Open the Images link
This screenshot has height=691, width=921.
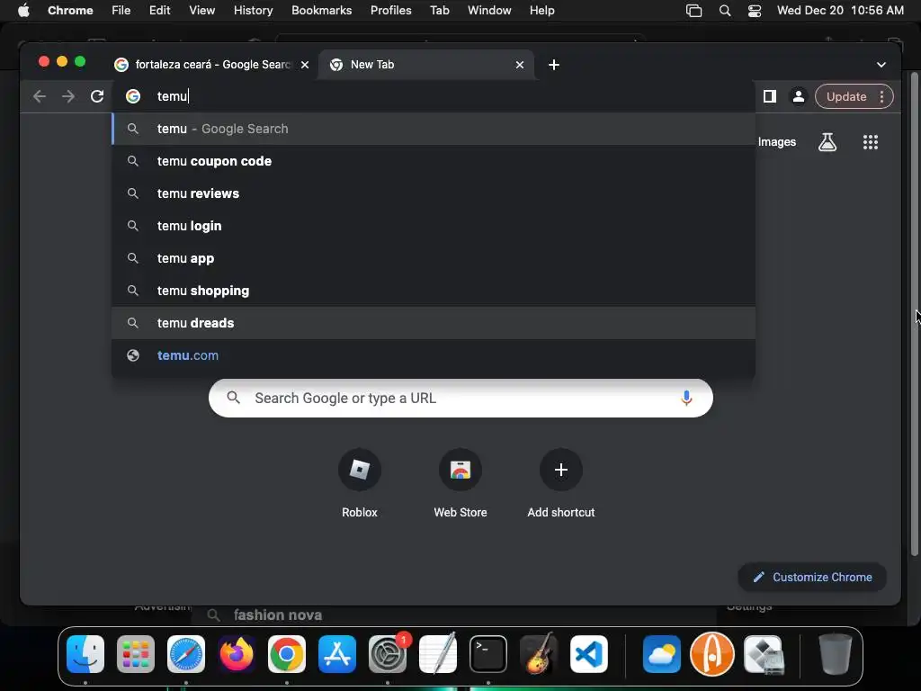point(776,141)
